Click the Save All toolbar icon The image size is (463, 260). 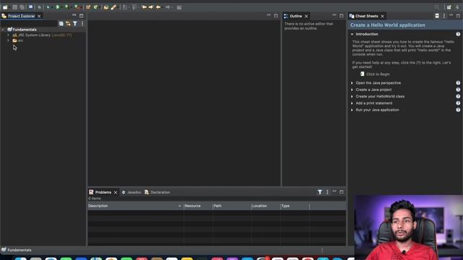pyautogui.click(x=22, y=7)
